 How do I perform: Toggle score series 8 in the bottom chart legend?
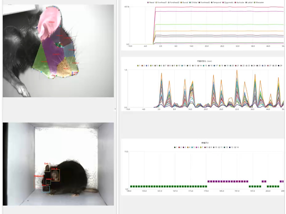click(x=206, y=147)
